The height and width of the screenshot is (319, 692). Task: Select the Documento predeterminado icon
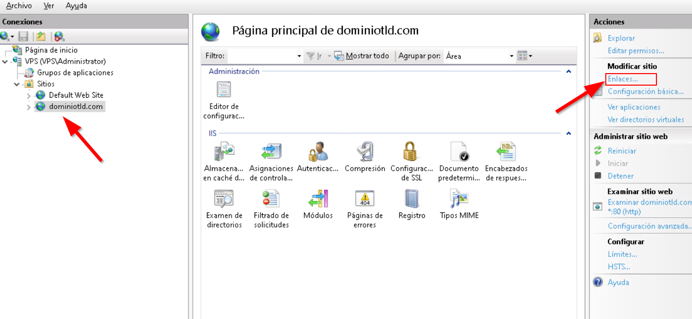pos(458,161)
